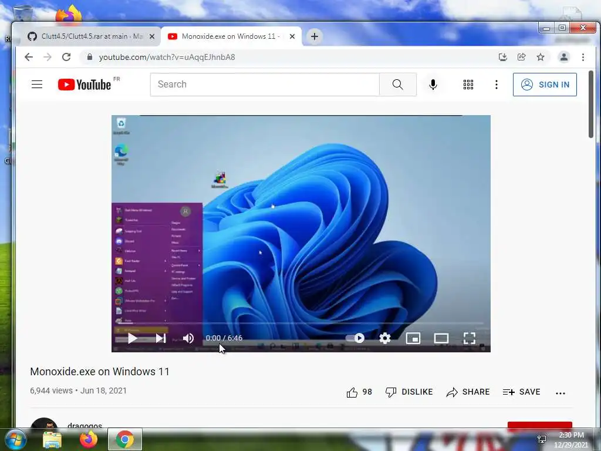The image size is (601, 451).
Task: Click the address bar URL
Action: point(167,57)
